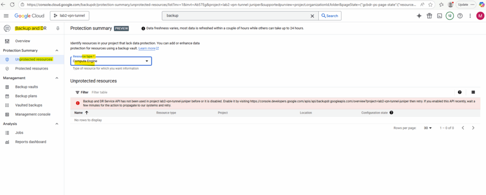This screenshot has width=486, height=195.
Task: Collapse the Management section
Action: coord(57,78)
